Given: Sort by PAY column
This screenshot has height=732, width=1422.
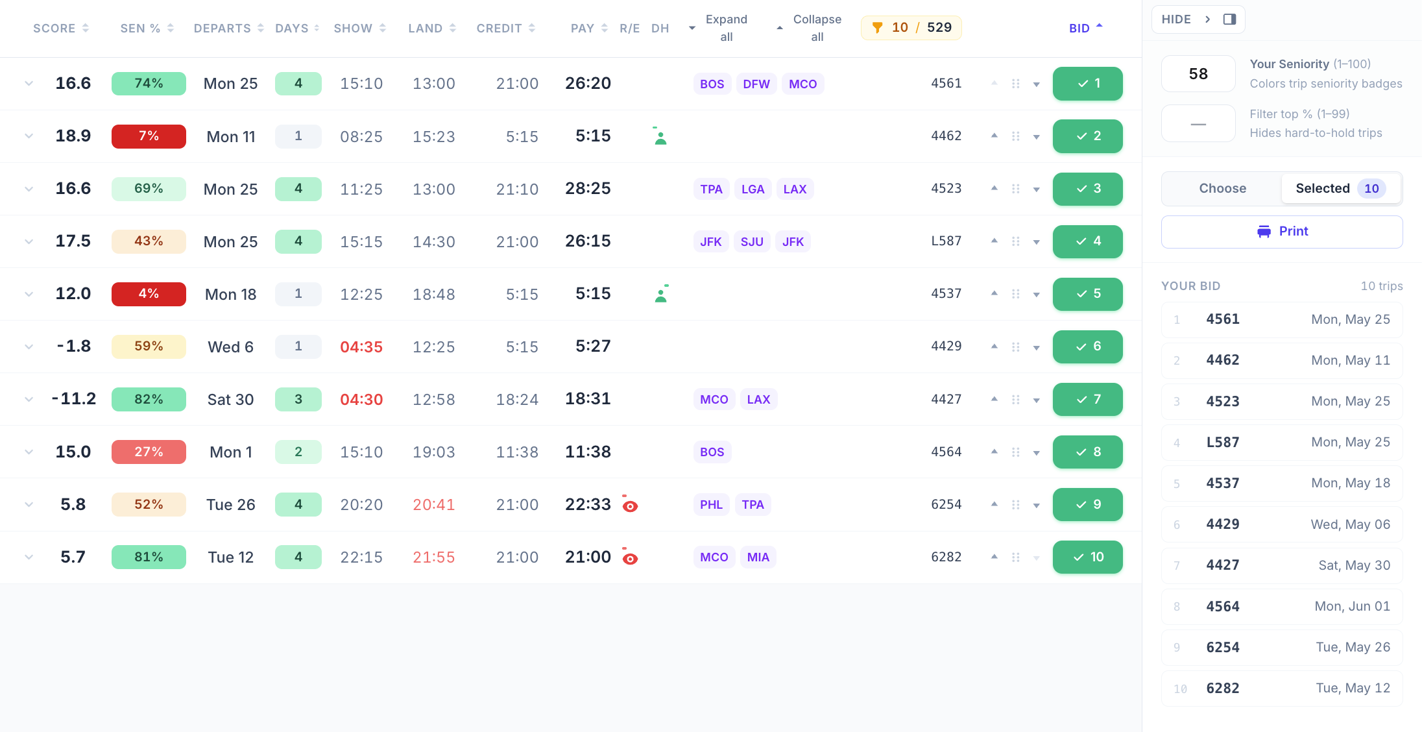Looking at the screenshot, I should click(x=589, y=28).
